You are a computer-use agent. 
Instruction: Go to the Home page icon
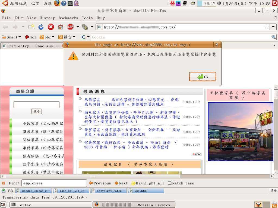point(60,27)
